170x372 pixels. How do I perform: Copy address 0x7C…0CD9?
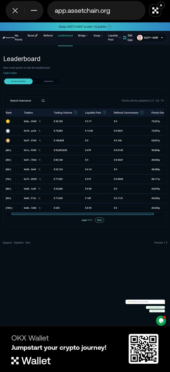tap(40, 179)
